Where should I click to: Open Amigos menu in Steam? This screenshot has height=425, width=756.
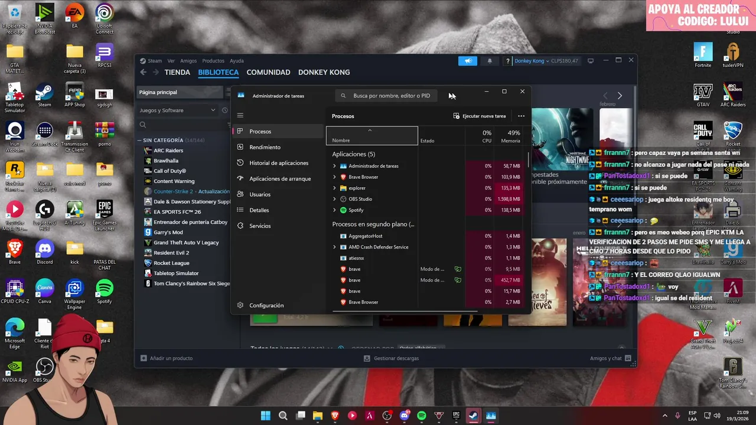(188, 61)
